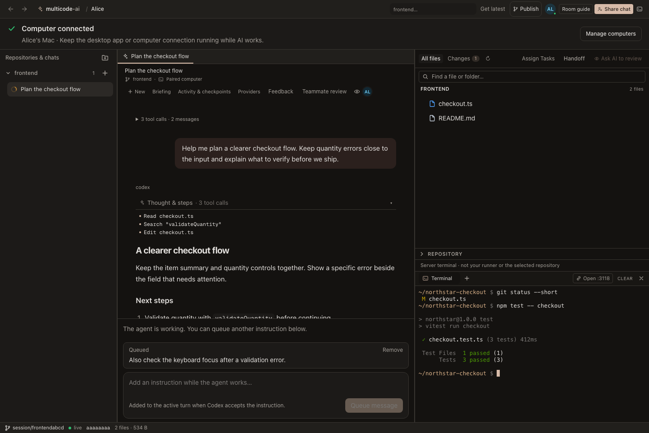Viewport: 649px width, 433px height.
Task: Clear the terminal output
Action: pyautogui.click(x=625, y=279)
